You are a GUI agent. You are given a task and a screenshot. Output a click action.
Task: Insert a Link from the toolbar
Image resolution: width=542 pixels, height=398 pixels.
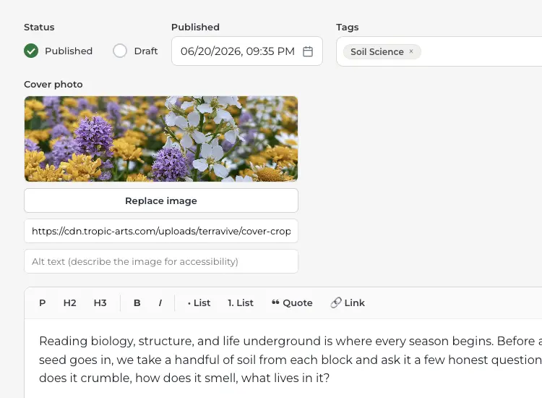pos(348,302)
